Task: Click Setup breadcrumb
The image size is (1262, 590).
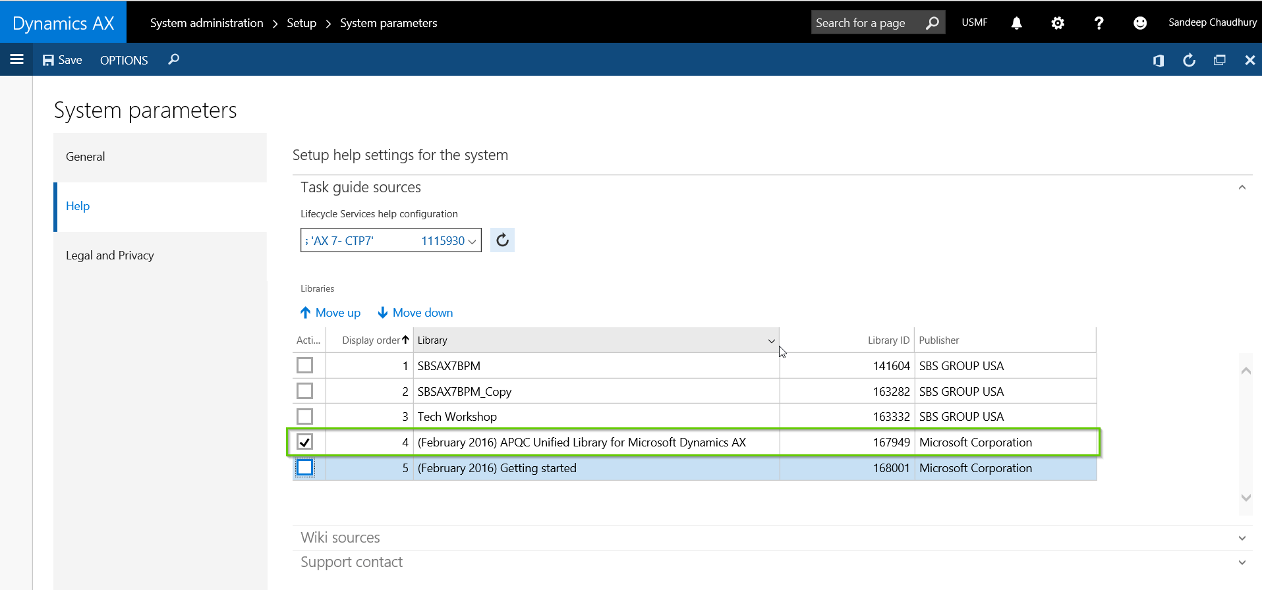Action: click(301, 23)
